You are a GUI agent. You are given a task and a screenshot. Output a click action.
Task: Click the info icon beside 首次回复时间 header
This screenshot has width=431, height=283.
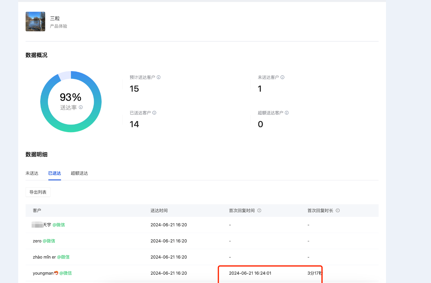(259, 210)
